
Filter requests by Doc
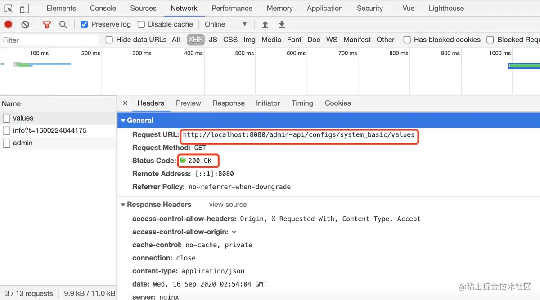point(314,40)
